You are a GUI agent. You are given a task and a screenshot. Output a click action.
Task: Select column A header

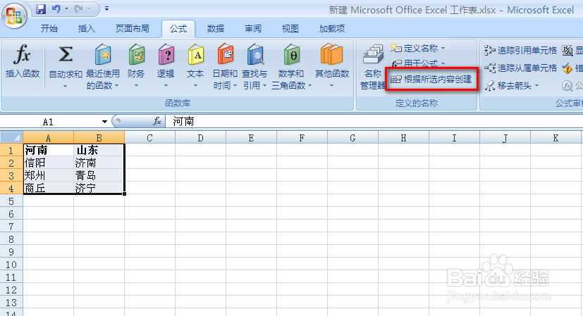tap(49, 138)
